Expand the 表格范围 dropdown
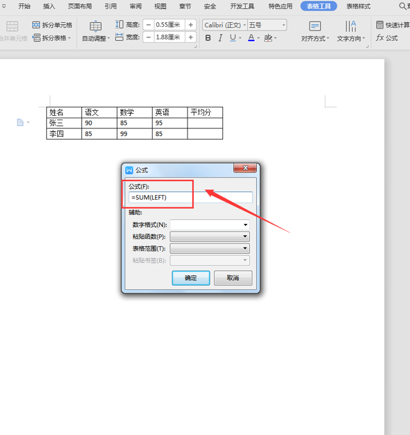The height and width of the screenshot is (435, 410). 245,248
